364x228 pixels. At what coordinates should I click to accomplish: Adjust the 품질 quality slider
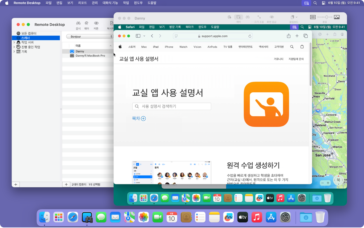[x=326, y=17]
